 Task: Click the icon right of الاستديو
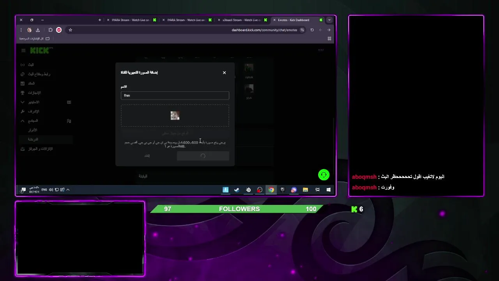click(x=69, y=102)
